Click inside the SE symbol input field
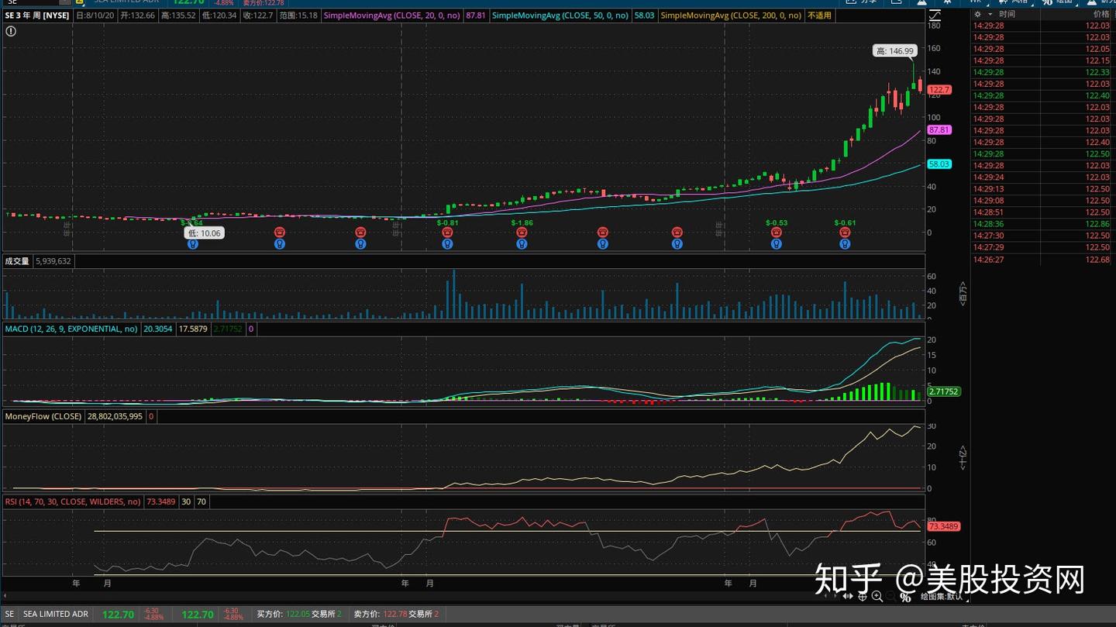Viewport: 1116px width, 627px height. pyautogui.click(x=31, y=2)
